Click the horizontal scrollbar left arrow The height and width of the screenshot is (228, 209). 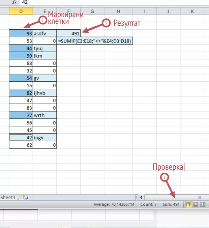(x=141, y=197)
